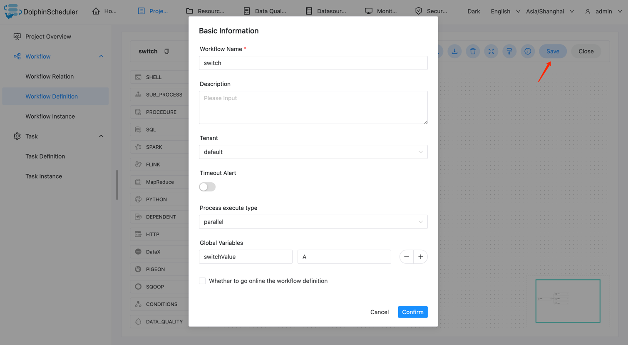Enable the Timeout Alert switch
628x345 pixels.
[x=207, y=187]
